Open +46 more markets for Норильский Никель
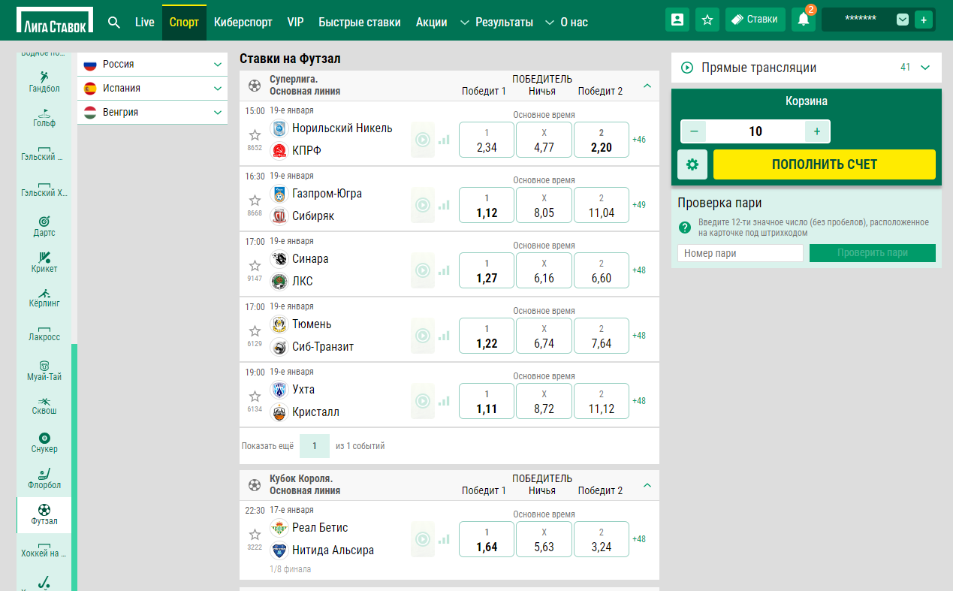 pyautogui.click(x=639, y=140)
